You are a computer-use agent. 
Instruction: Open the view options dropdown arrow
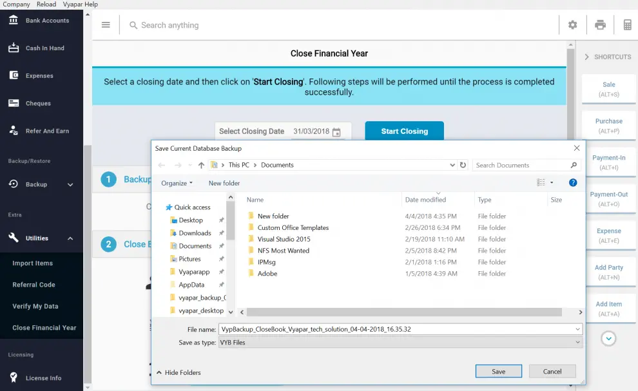552,183
